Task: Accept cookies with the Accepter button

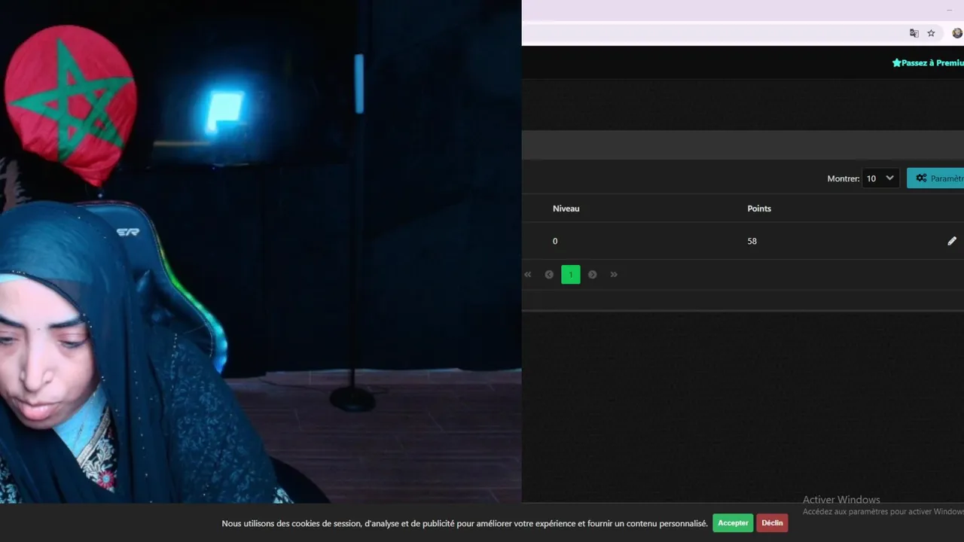Action: tap(733, 523)
